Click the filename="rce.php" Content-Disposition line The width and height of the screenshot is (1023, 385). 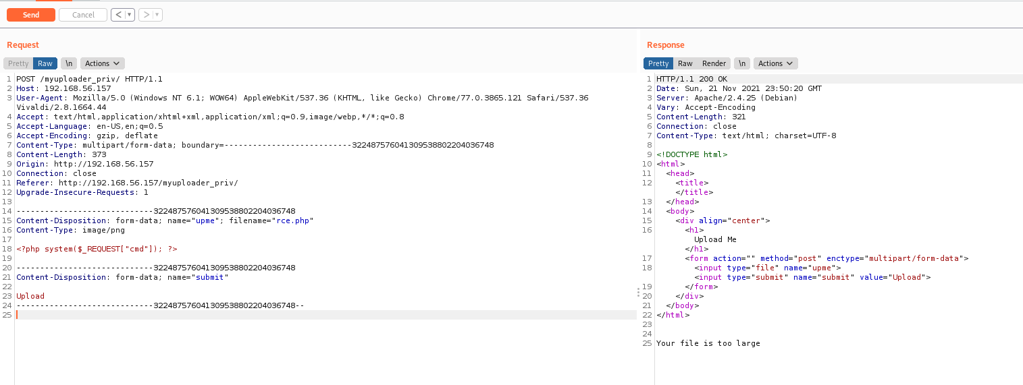tap(165, 220)
